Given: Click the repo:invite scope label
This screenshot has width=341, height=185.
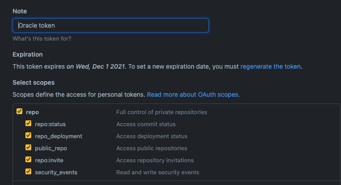Looking at the screenshot, I should pyautogui.click(x=50, y=160).
